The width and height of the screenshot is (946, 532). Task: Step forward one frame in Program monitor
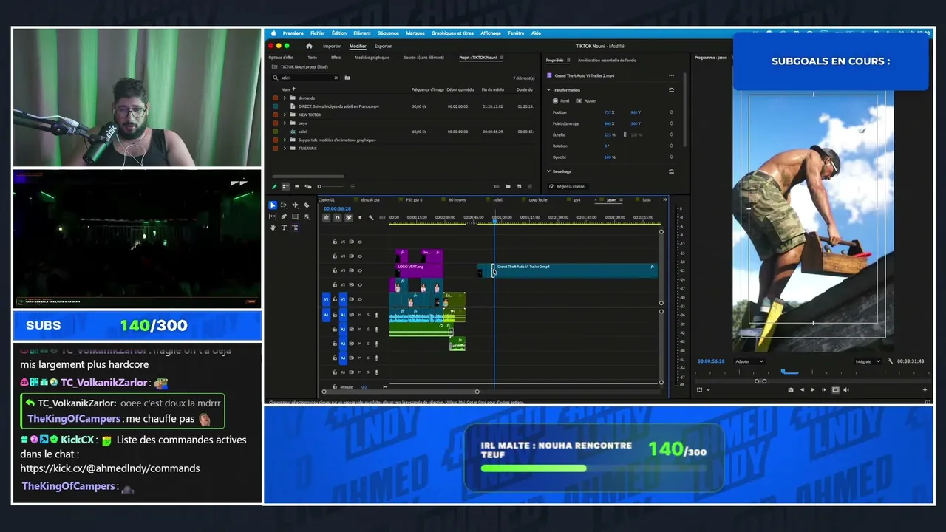(824, 389)
